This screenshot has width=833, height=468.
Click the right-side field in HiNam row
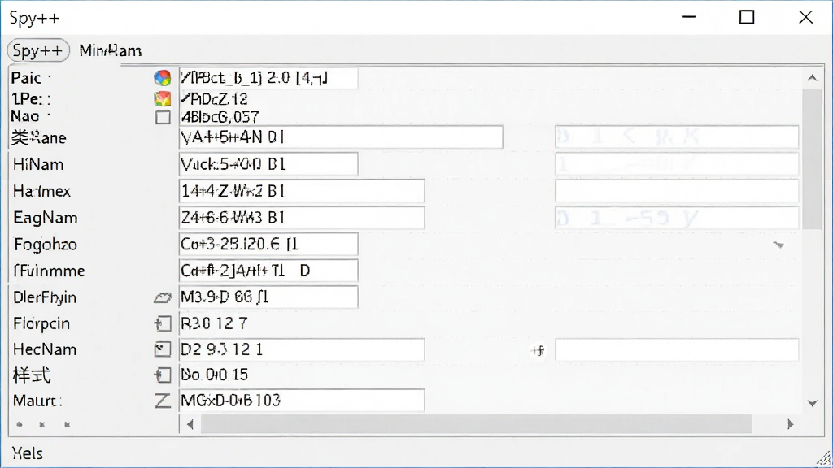tap(677, 164)
